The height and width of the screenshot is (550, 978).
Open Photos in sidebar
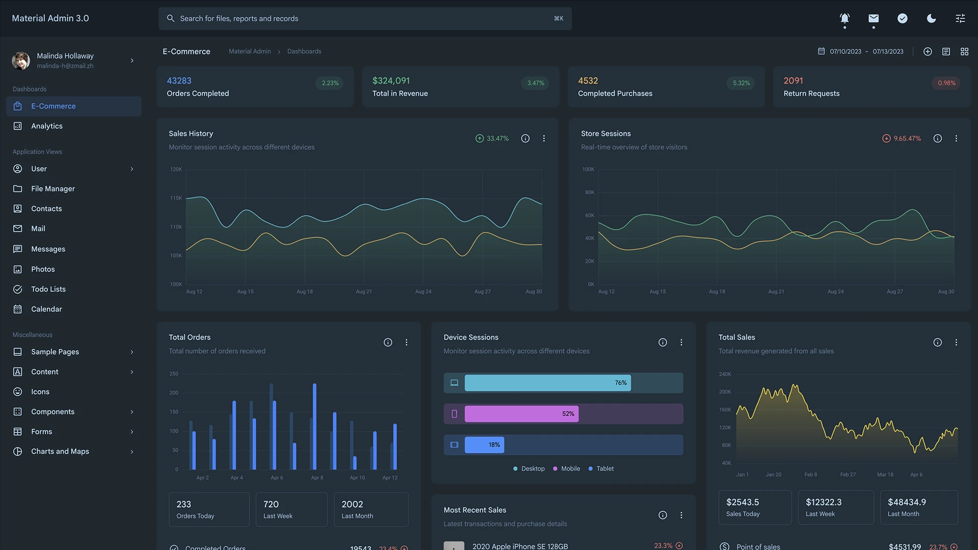pyautogui.click(x=74, y=269)
